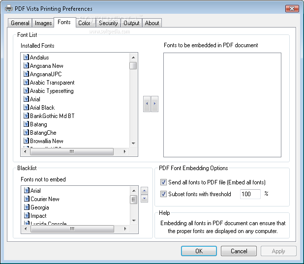Select Georgia in Blacklist
Image resolution: width=304 pixels, height=264 pixels.
point(40,207)
